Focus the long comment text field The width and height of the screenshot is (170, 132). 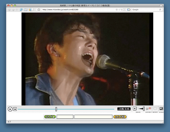(93, 117)
